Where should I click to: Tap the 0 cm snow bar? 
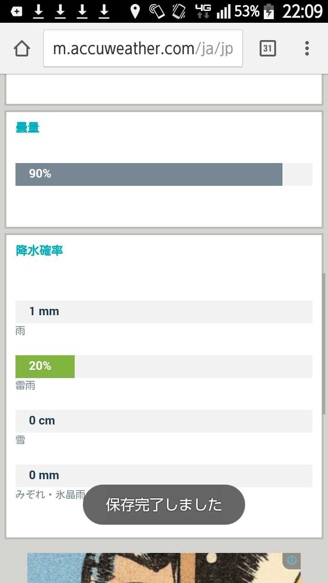(x=164, y=421)
